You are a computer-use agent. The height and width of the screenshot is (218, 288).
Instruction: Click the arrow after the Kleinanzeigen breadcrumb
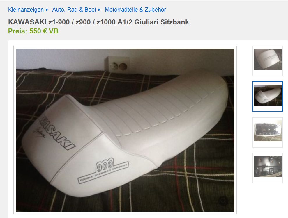(47, 10)
